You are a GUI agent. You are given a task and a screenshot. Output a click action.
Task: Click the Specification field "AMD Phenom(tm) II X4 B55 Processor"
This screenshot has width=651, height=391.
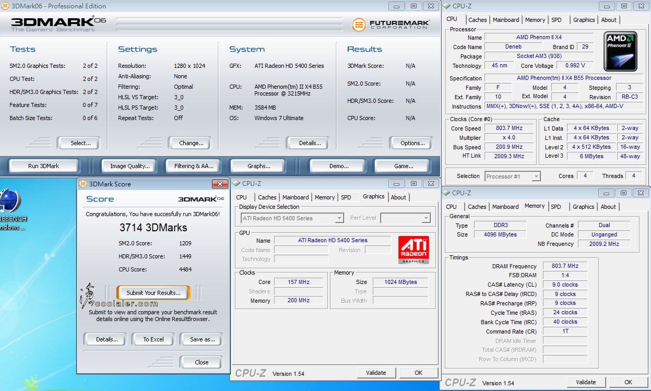(564, 78)
